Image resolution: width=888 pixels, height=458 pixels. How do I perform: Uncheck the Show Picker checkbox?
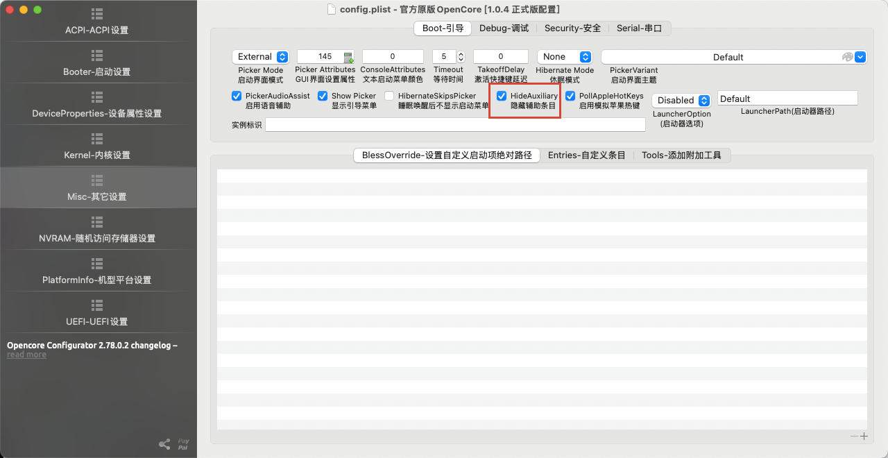323,96
